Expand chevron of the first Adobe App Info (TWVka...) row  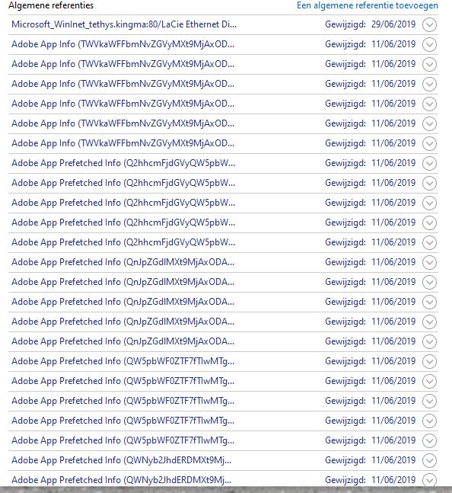[429, 45]
